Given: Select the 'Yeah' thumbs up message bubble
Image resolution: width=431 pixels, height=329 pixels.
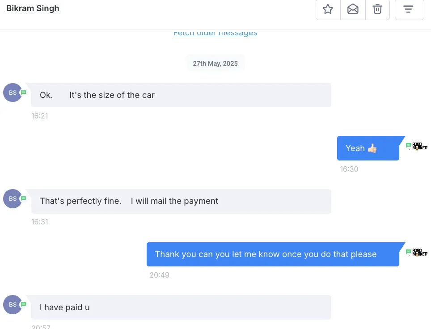Looking at the screenshot, I should pos(368,148).
